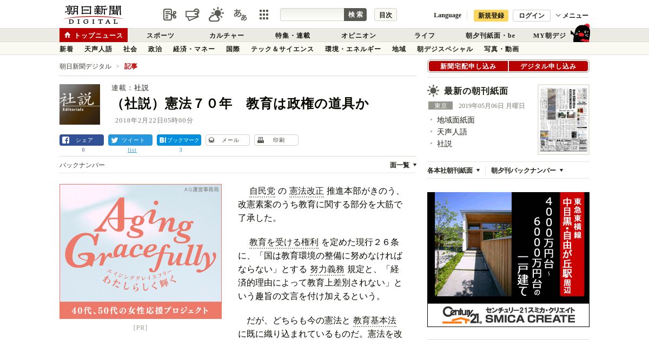649x340 pixels.
Task: Click デジタル申し込み subscription button
Action: click(548, 66)
